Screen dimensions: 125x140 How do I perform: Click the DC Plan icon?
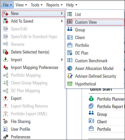point(70,53)
